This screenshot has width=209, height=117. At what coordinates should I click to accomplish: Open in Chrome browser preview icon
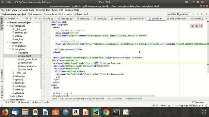click(192, 26)
